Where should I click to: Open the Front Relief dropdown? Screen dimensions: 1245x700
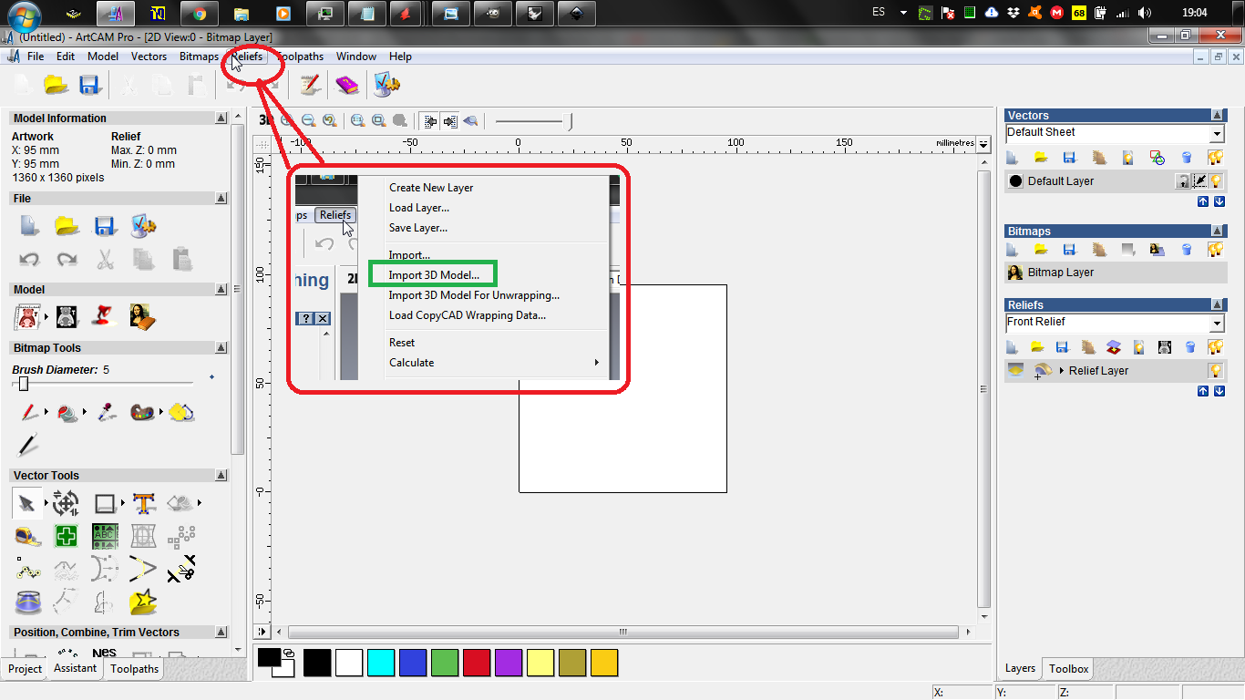click(1217, 323)
